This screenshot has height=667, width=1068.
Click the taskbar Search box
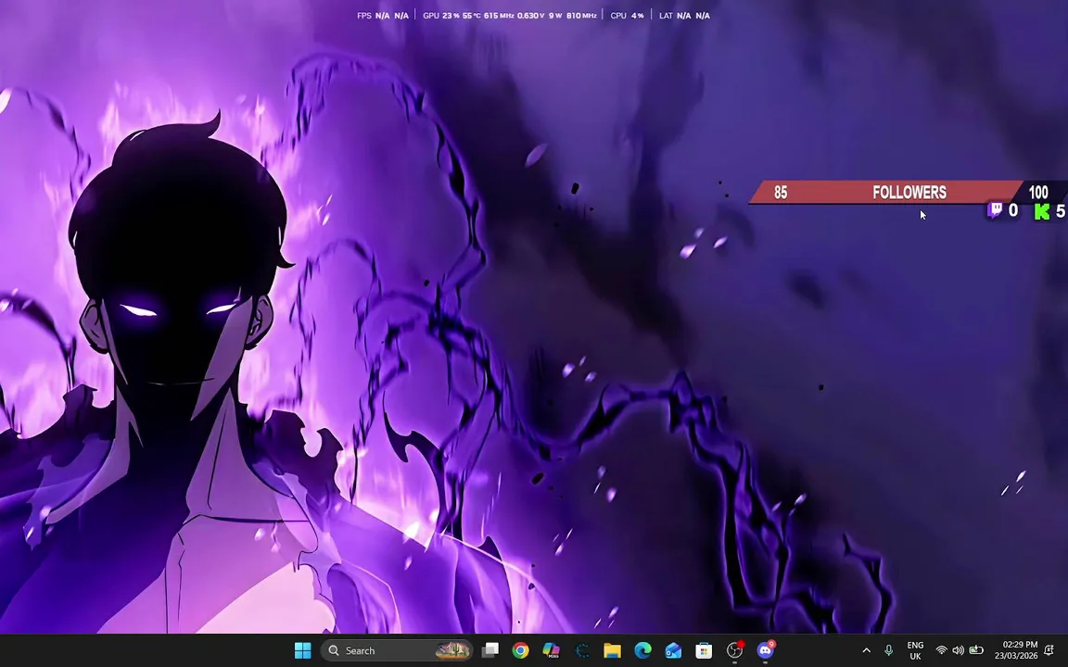tap(397, 650)
